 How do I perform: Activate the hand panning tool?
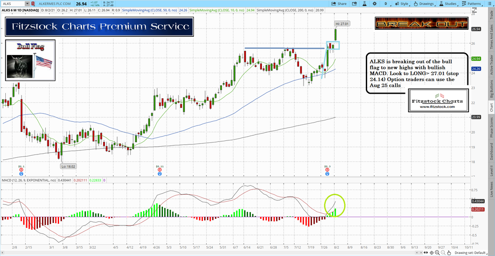point(450,252)
